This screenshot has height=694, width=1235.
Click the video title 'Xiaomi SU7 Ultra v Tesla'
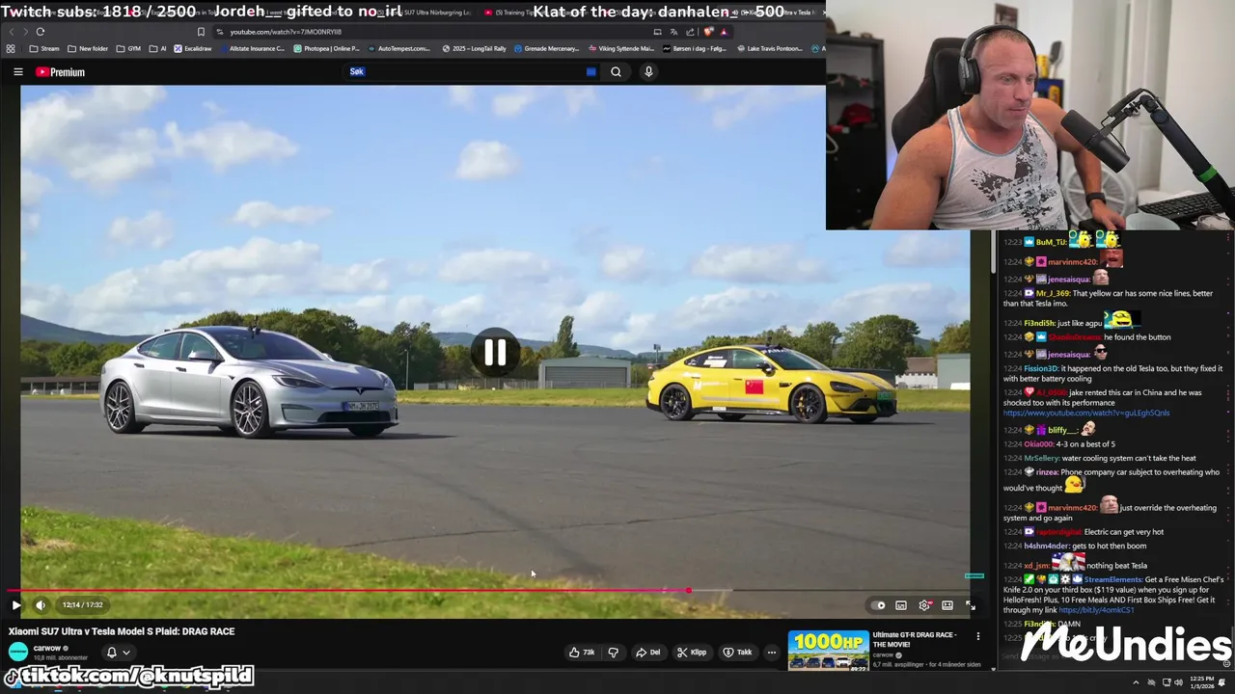coord(122,631)
